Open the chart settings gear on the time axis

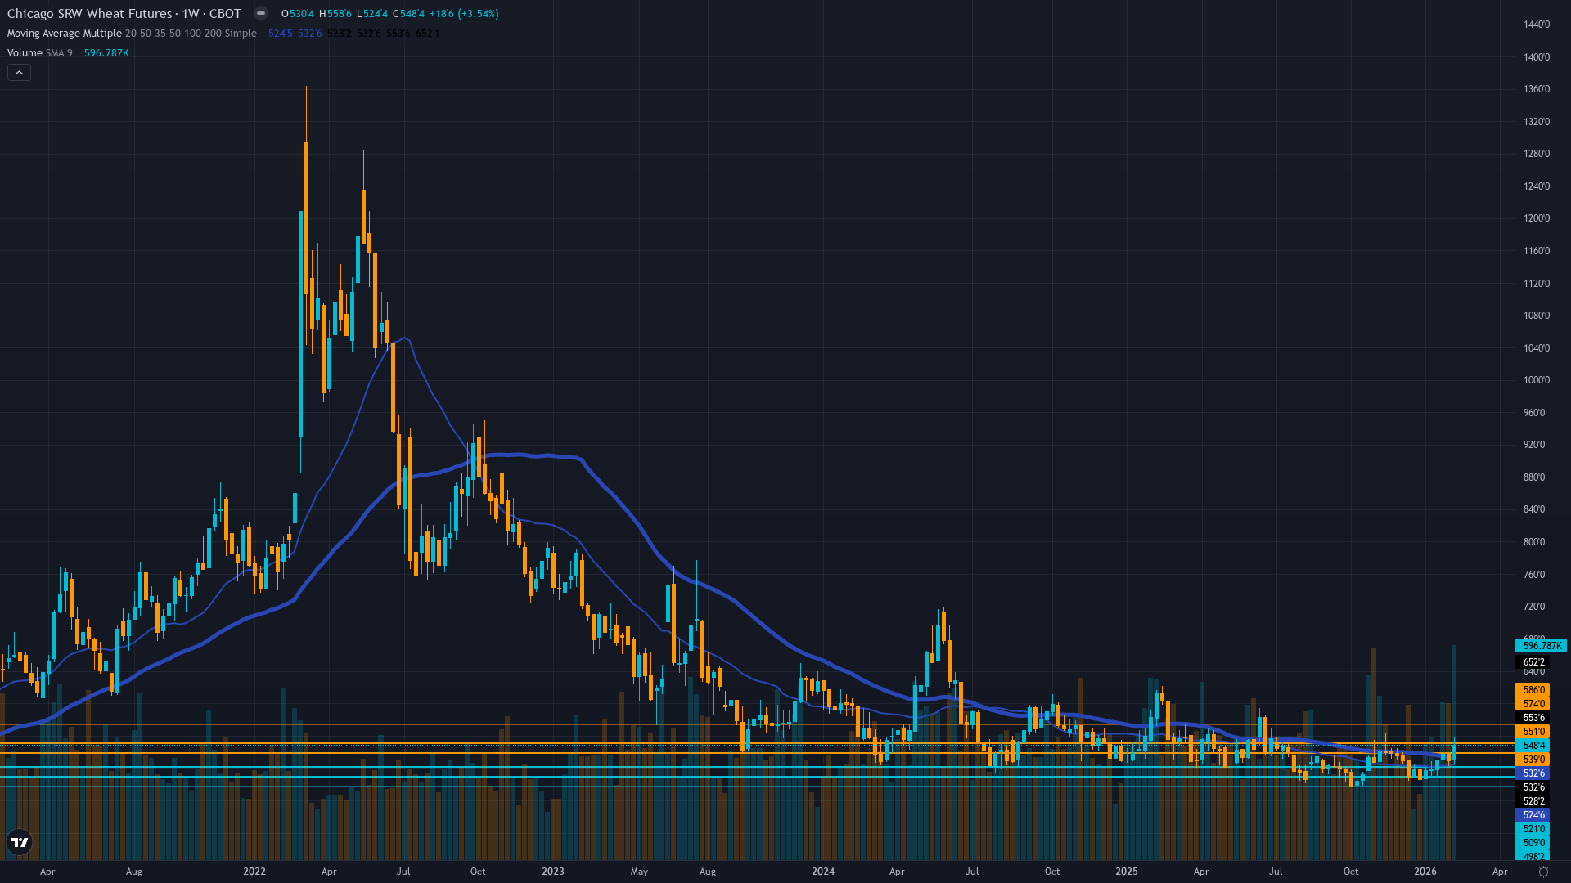click(x=1543, y=872)
